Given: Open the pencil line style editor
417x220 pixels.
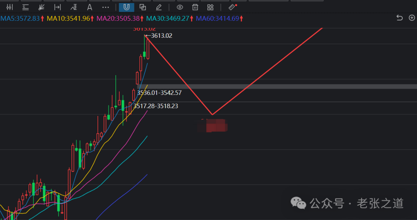Looking at the screenshot, I should pyautogui.click(x=159, y=7).
